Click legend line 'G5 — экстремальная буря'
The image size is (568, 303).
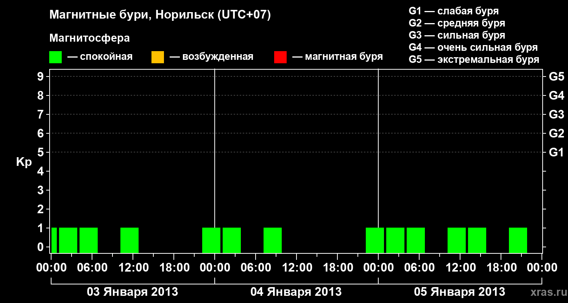474,59
